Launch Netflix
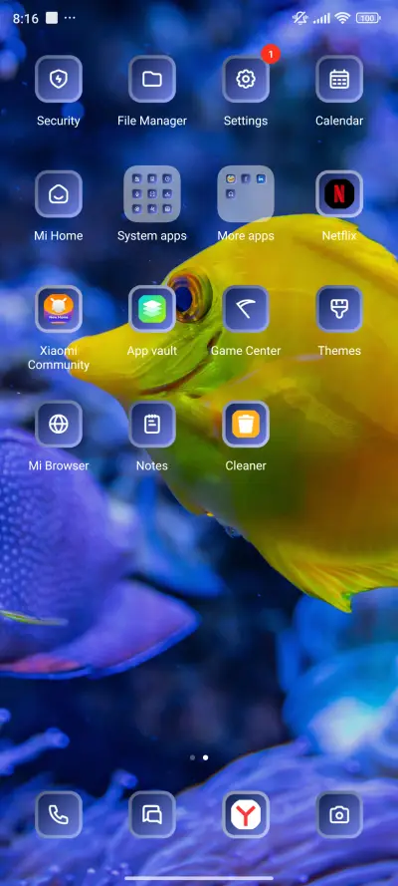 (x=339, y=194)
